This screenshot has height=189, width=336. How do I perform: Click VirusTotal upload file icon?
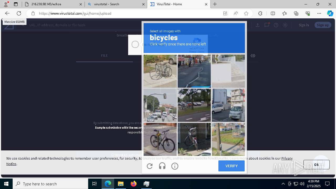click(258, 25)
